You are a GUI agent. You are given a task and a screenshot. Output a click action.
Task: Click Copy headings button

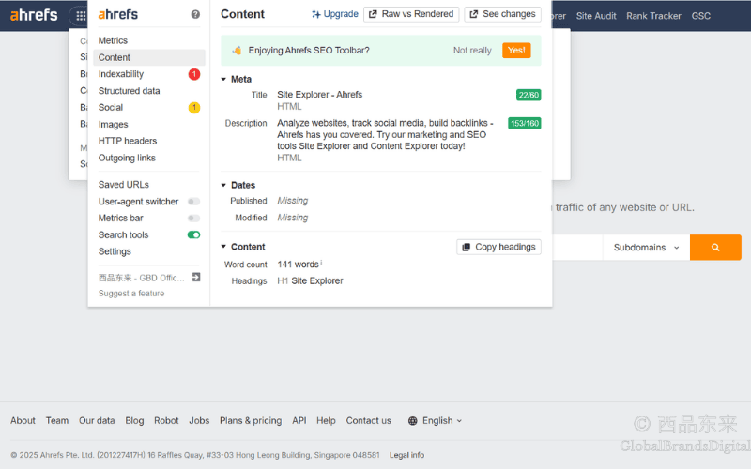[498, 247]
